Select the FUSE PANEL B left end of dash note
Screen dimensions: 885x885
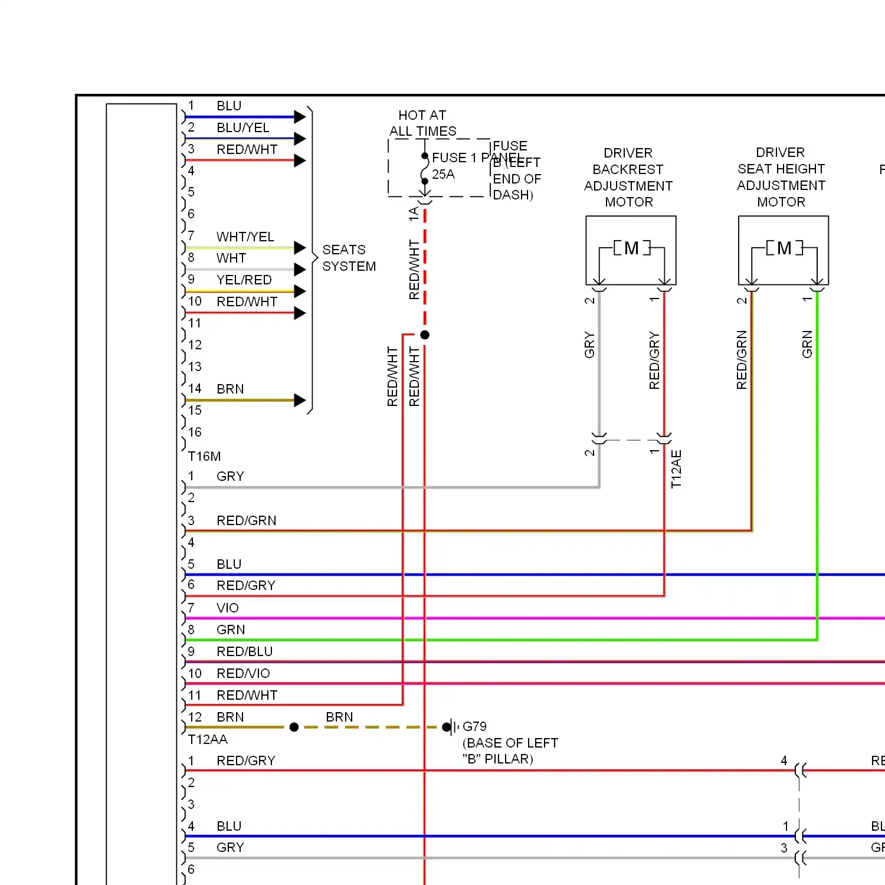[x=517, y=171]
